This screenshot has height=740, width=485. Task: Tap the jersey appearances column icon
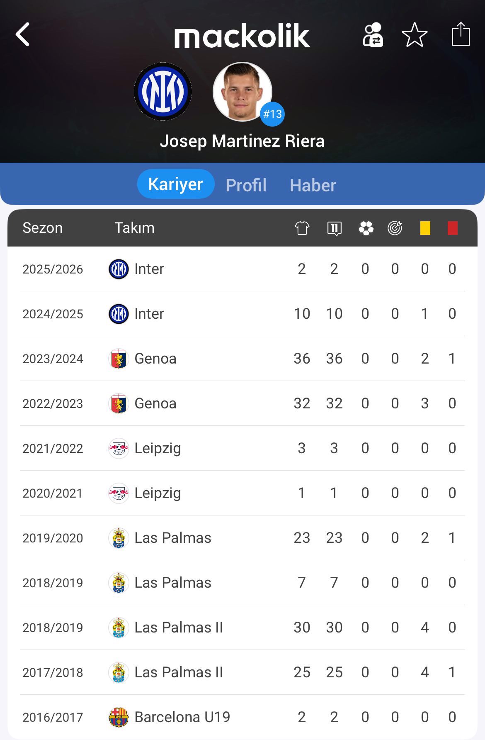(302, 228)
